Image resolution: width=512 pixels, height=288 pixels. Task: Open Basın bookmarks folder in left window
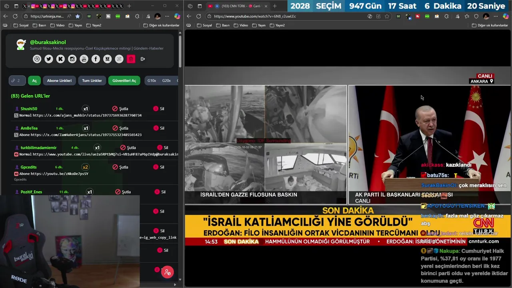[x=39, y=25]
